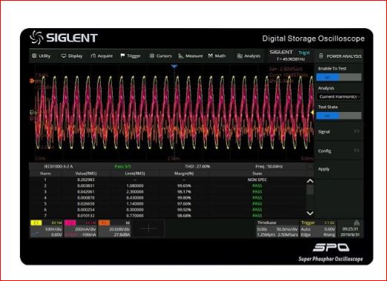The height and width of the screenshot is (281, 387).
Task: Click the orange F1 trace offset marker on the left
Action: pyautogui.click(x=32, y=81)
